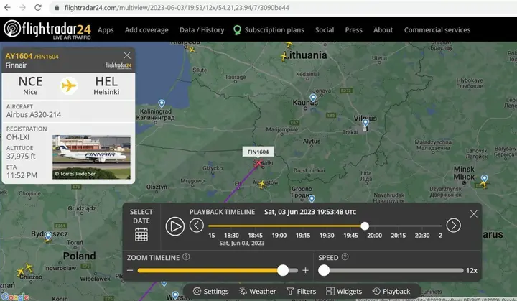Image resolution: width=517 pixels, height=301 pixels.
Task: Click the FIN1604 label on the map
Action: (258, 152)
